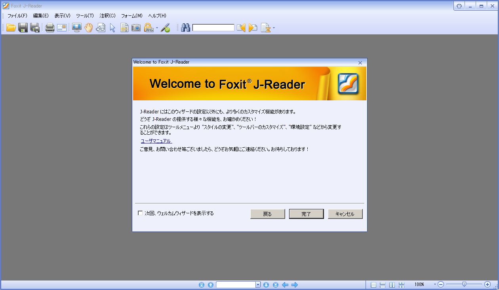Click the next page down-arrow icon
499x290 pixels.
pos(266,284)
